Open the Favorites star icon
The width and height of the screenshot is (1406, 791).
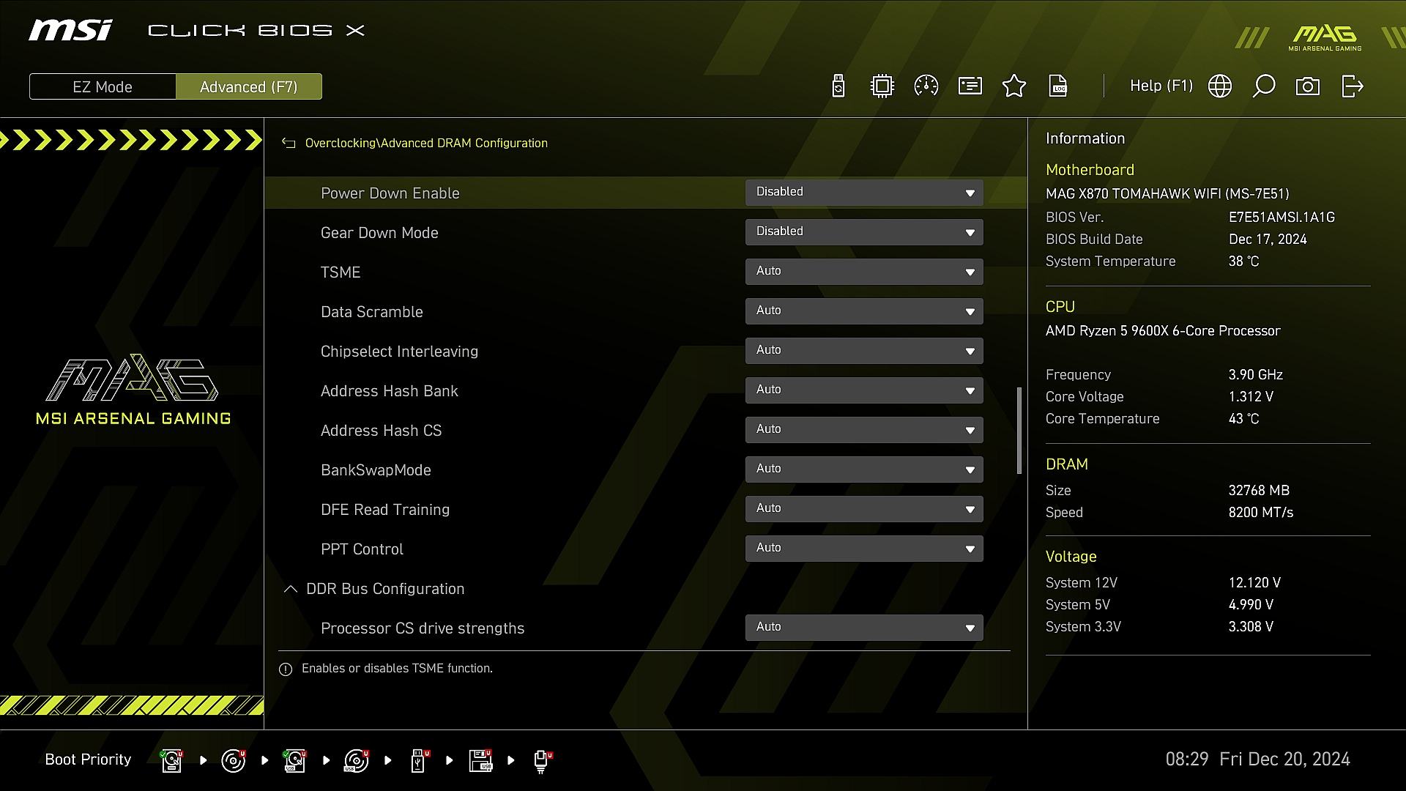(1014, 86)
